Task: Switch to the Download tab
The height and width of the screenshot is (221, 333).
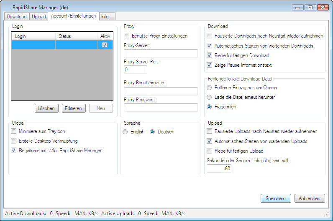Action: (x=17, y=17)
